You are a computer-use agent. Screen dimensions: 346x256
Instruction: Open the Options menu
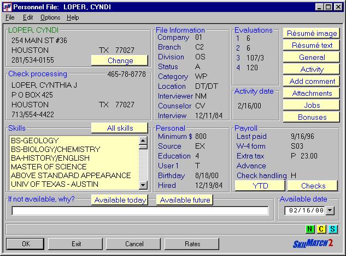50,17
